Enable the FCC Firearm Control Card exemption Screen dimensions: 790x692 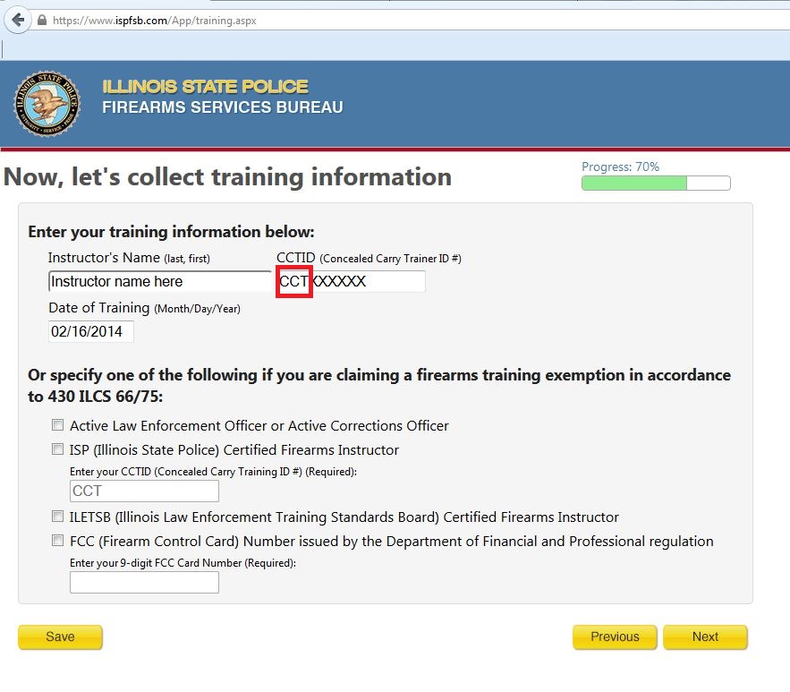click(x=58, y=541)
